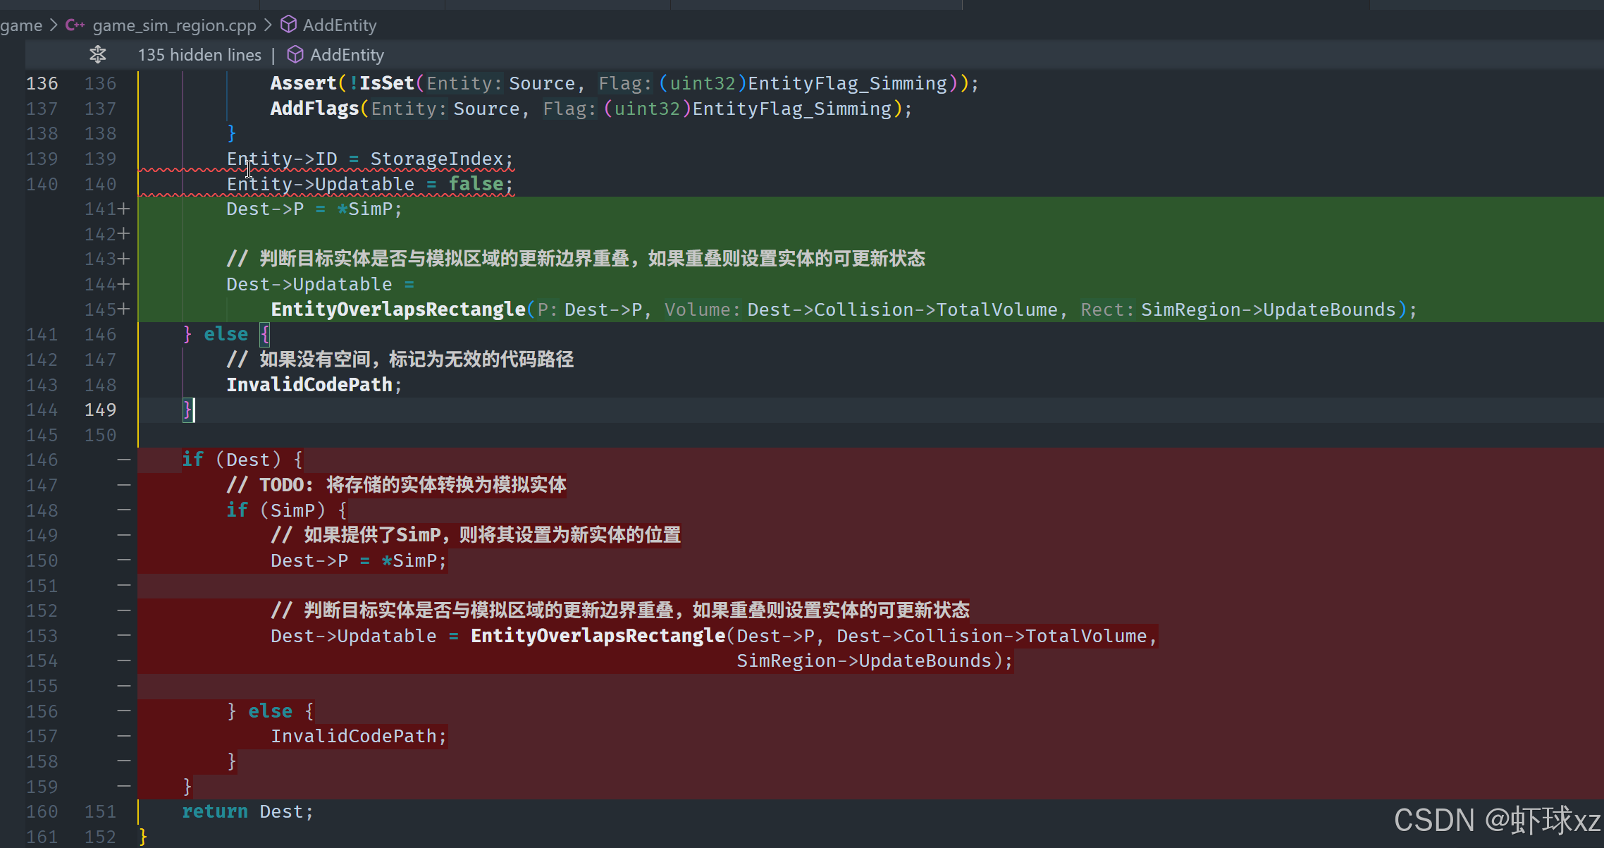Click the 135 hidden lines label

pyautogui.click(x=199, y=55)
